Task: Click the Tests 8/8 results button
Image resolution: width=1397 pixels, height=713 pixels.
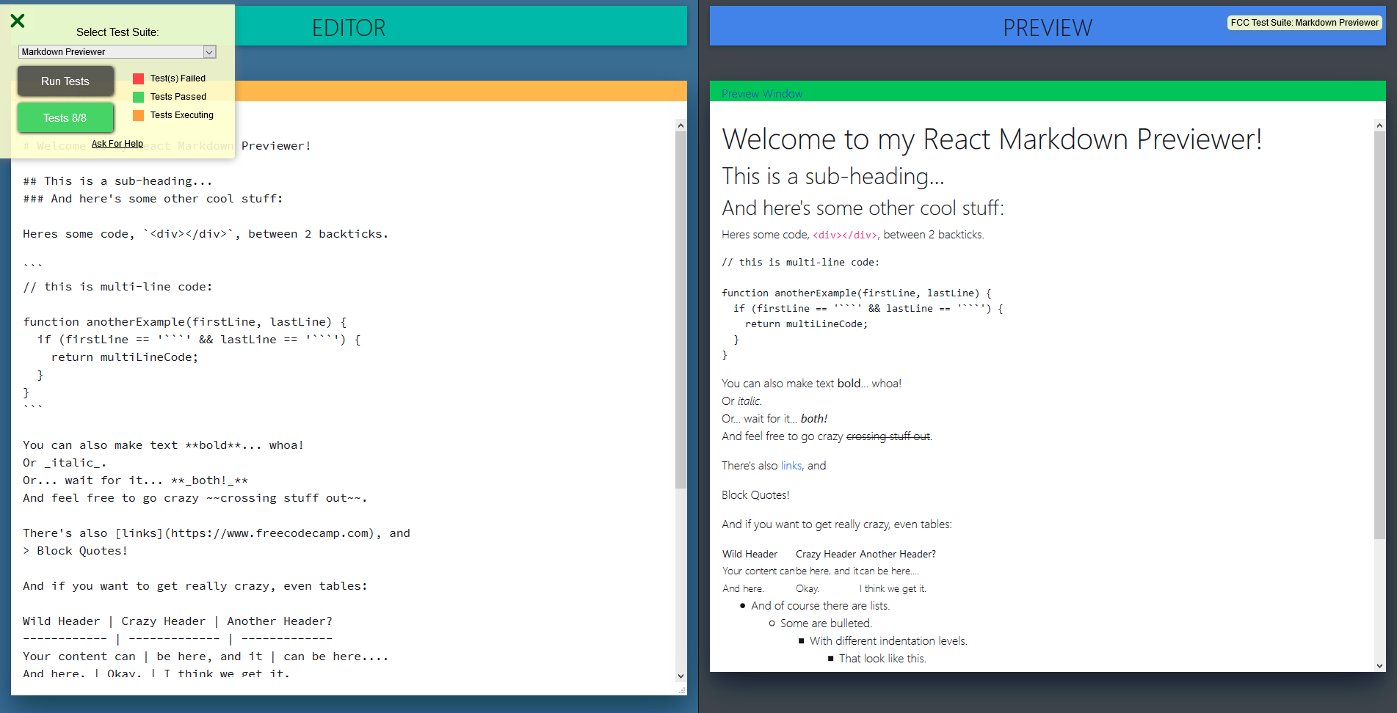Action: click(65, 117)
